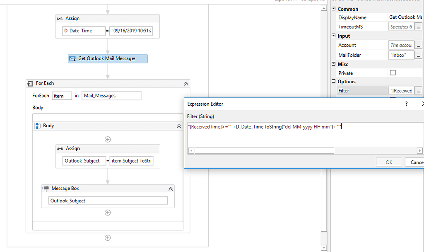Click the envelope icon on Get Outlook Mail Messages
The height and width of the screenshot is (252, 424).
tap(72, 59)
